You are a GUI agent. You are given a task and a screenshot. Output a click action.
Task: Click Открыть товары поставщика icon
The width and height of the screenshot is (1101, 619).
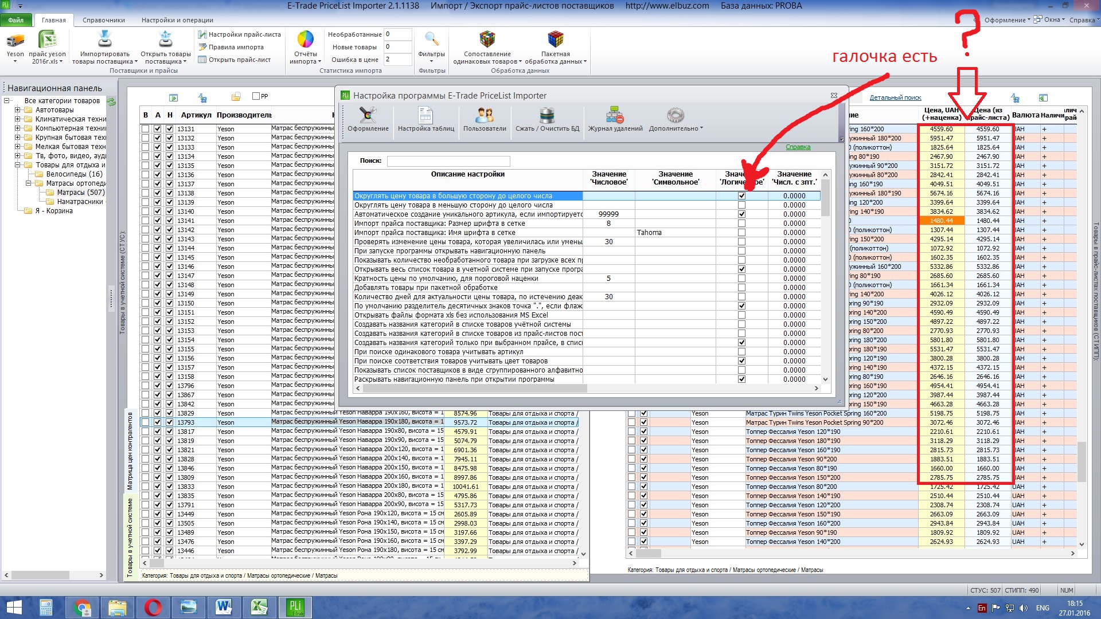pos(166,40)
